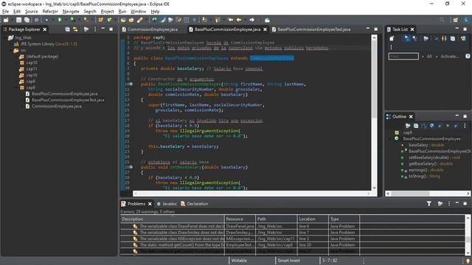The height and width of the screenshot is (265, 472).
Task: Click the Description column header
Action: tap(172, 219)
